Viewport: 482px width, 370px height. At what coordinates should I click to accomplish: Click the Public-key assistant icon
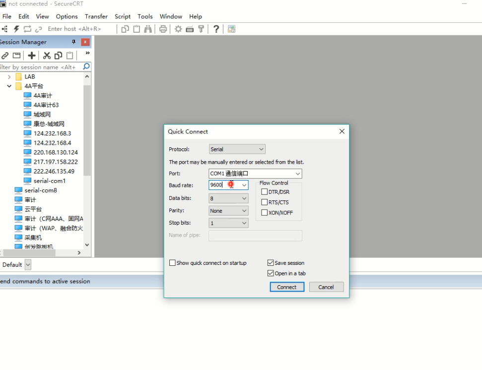point(201,29)
